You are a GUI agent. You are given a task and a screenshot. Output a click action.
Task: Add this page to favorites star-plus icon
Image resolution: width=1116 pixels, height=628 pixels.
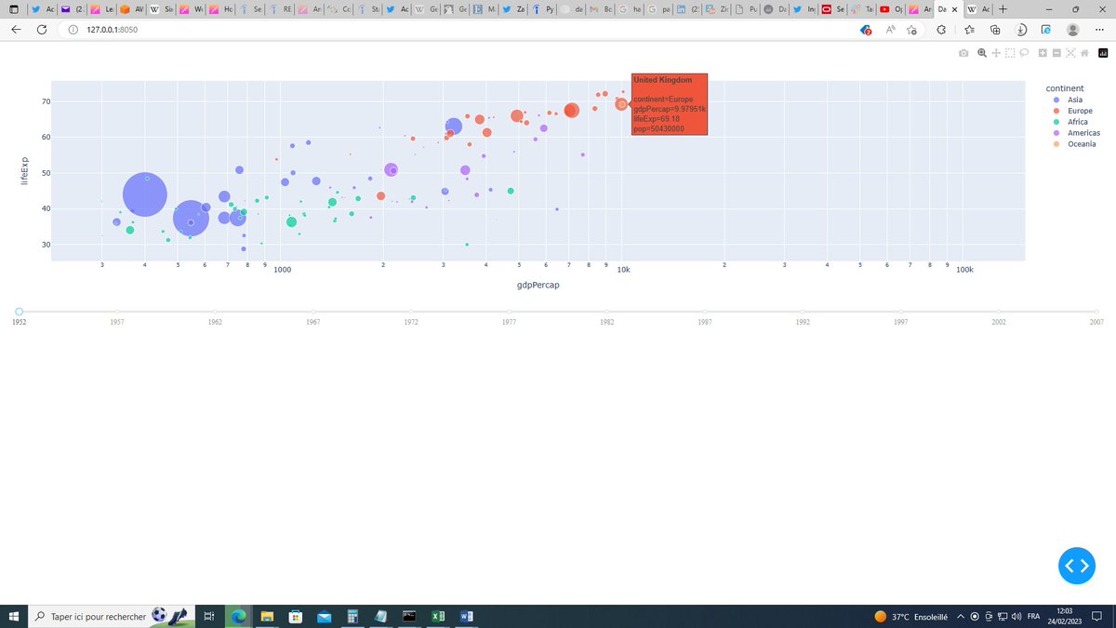[x=911, y=30]
